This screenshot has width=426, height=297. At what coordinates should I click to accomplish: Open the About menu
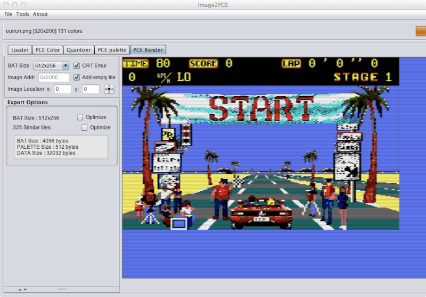pos(40,14)
